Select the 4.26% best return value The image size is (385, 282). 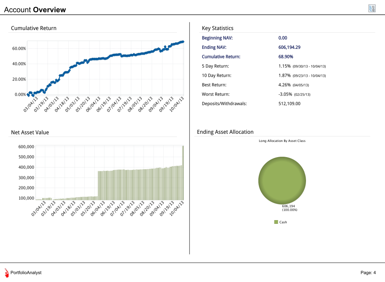tap(284, 85)
